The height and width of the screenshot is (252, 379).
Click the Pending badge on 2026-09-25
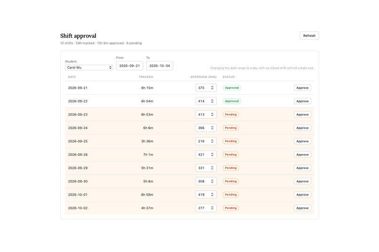(x=230, y=141)
